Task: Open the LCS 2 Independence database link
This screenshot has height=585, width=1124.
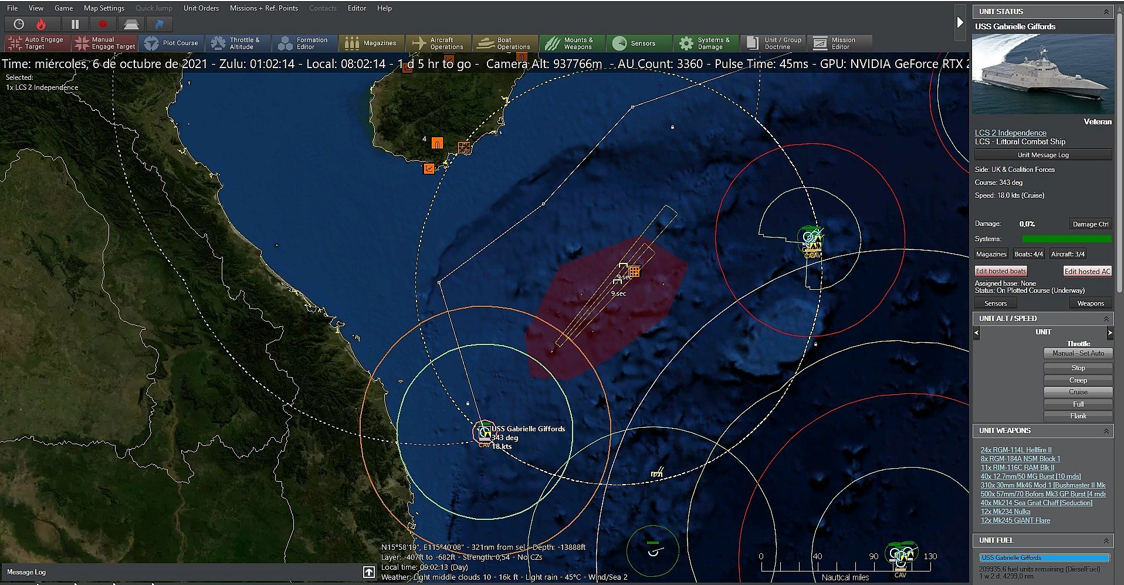Action: click(1010, 133)
